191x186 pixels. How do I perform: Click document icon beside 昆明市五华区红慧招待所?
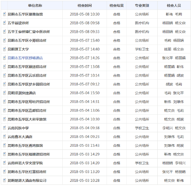(x=5, y=172)
